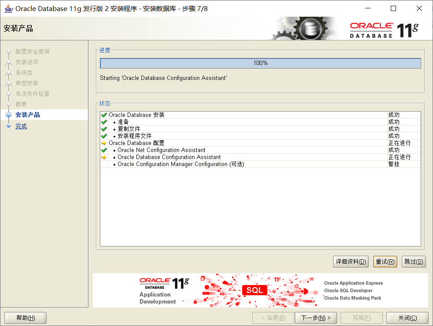Maximize the Oracle installer window

393,8
